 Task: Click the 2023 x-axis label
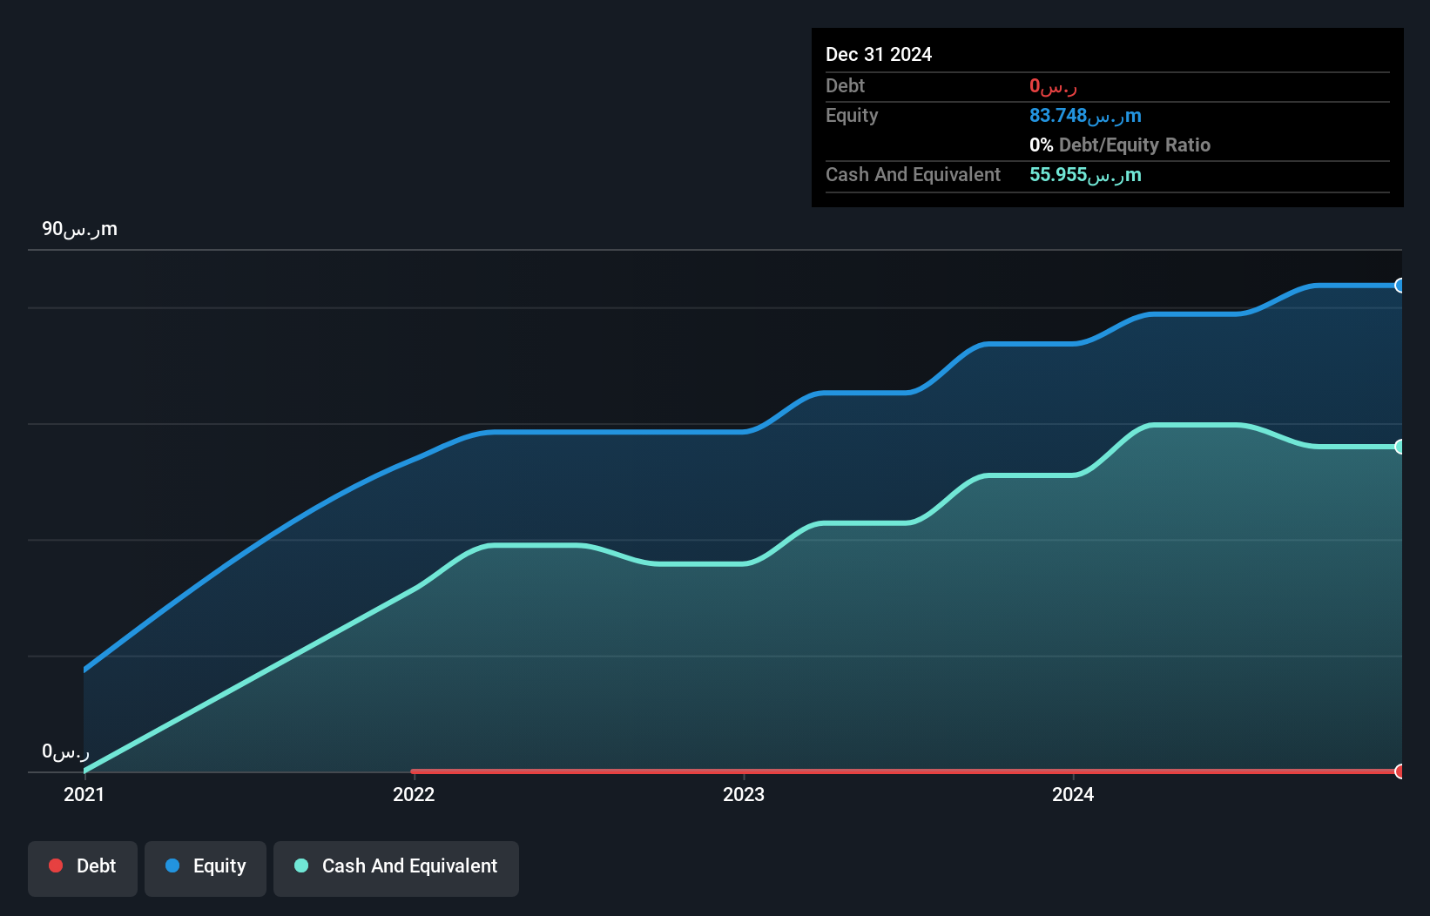coord(744,794)
